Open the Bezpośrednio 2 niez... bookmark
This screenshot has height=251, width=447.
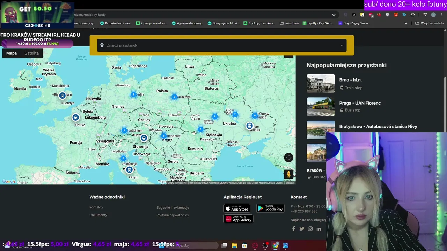tap(116, 23)
